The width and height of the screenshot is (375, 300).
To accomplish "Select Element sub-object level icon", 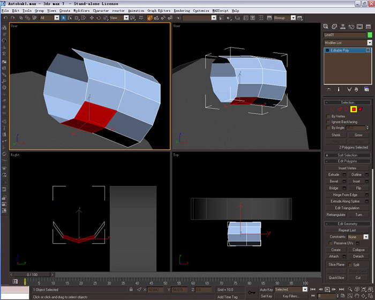I will point(361,109).
